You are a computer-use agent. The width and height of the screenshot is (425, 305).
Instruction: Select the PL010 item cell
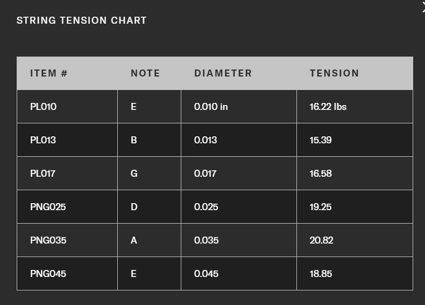point(44,107)
